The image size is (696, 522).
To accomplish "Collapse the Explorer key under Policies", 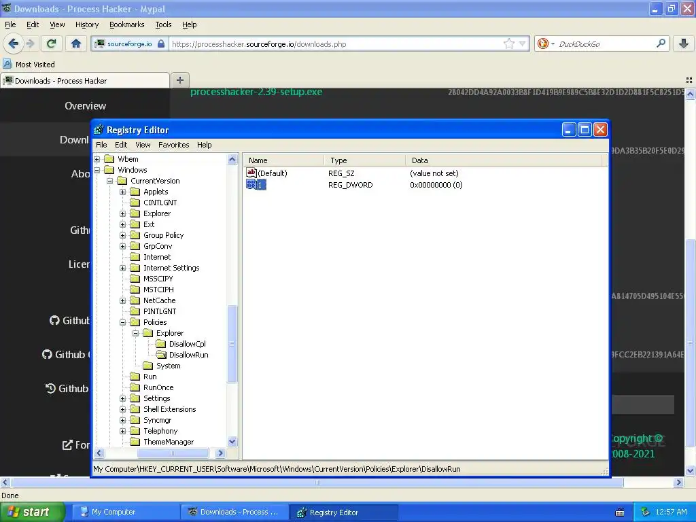I will pyautogui.click(x=135, y=333).
